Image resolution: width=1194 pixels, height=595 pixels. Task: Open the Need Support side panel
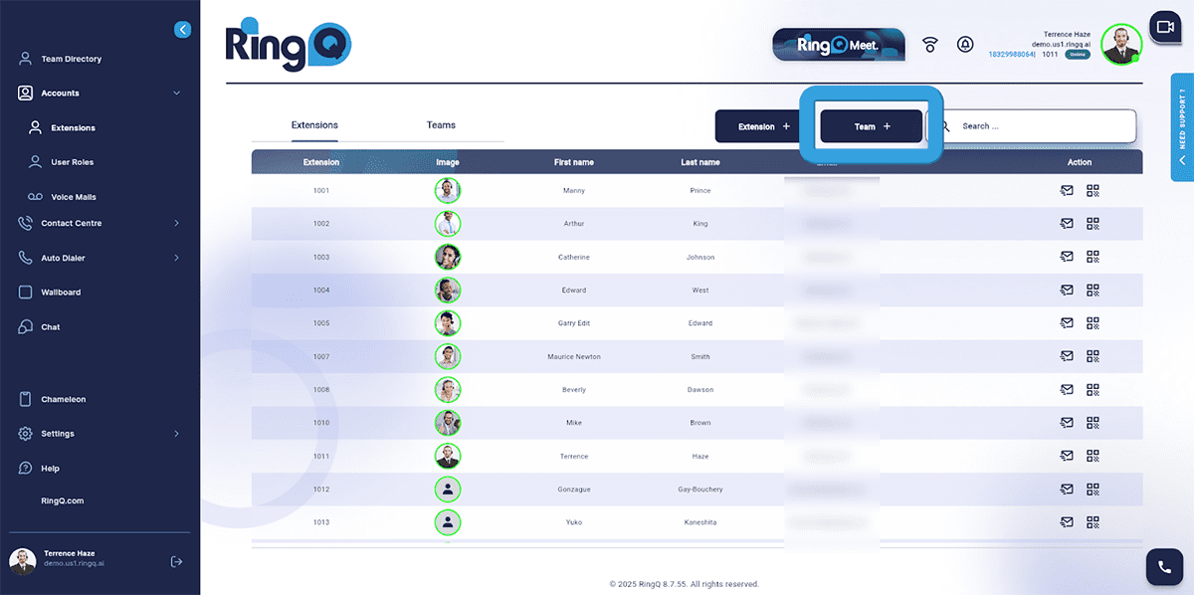1182,126
